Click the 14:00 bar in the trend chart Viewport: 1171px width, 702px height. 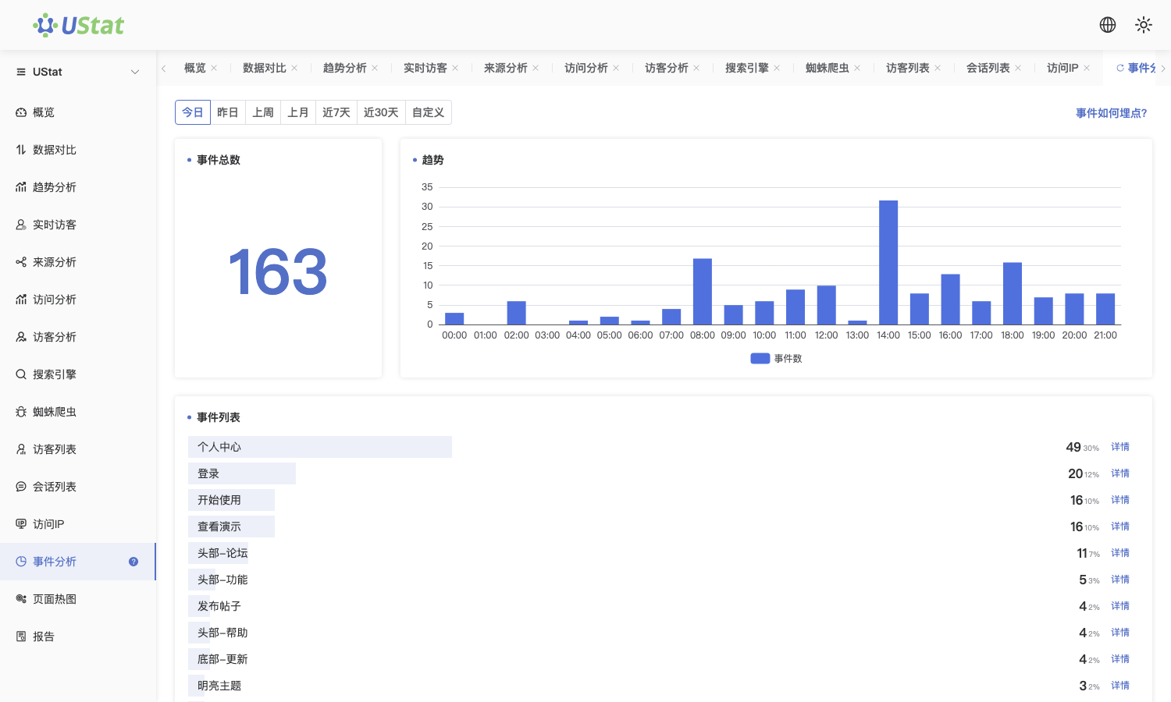[888, 262]
